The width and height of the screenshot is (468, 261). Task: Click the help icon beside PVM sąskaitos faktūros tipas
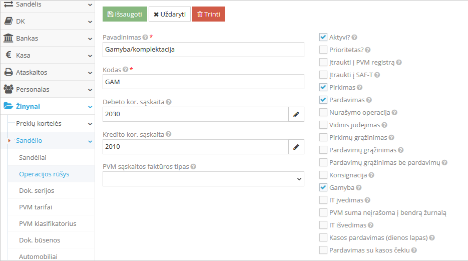[193, 167]
